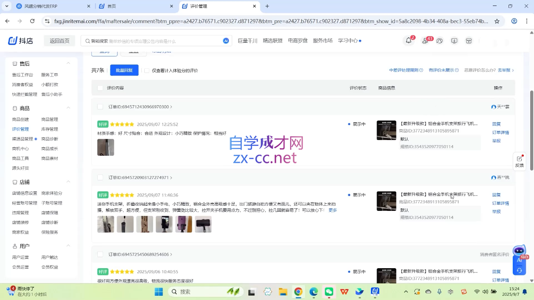Open WeChat from the Windows taskbar
The width and height of the screenshot is (534, 300).
click(x=329, y=292)
